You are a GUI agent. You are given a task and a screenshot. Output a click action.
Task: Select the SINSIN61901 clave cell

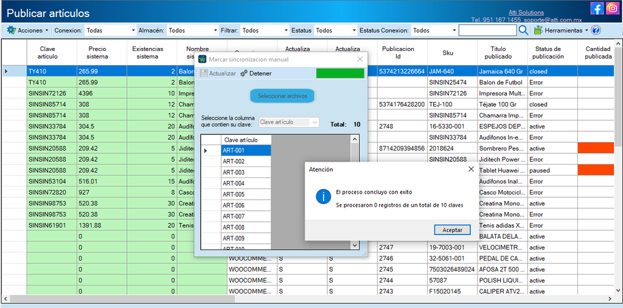pos(52,225)
